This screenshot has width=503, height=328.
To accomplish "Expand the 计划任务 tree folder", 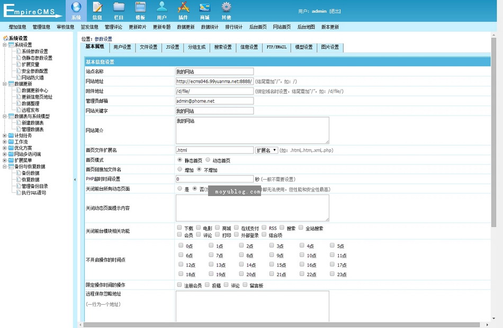I will click(4, 136).
